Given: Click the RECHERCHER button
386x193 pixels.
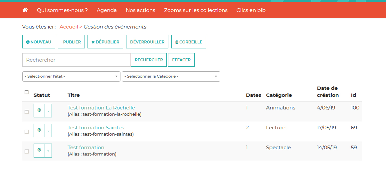Looking at the screenshot, I should [x=149, y=60].
